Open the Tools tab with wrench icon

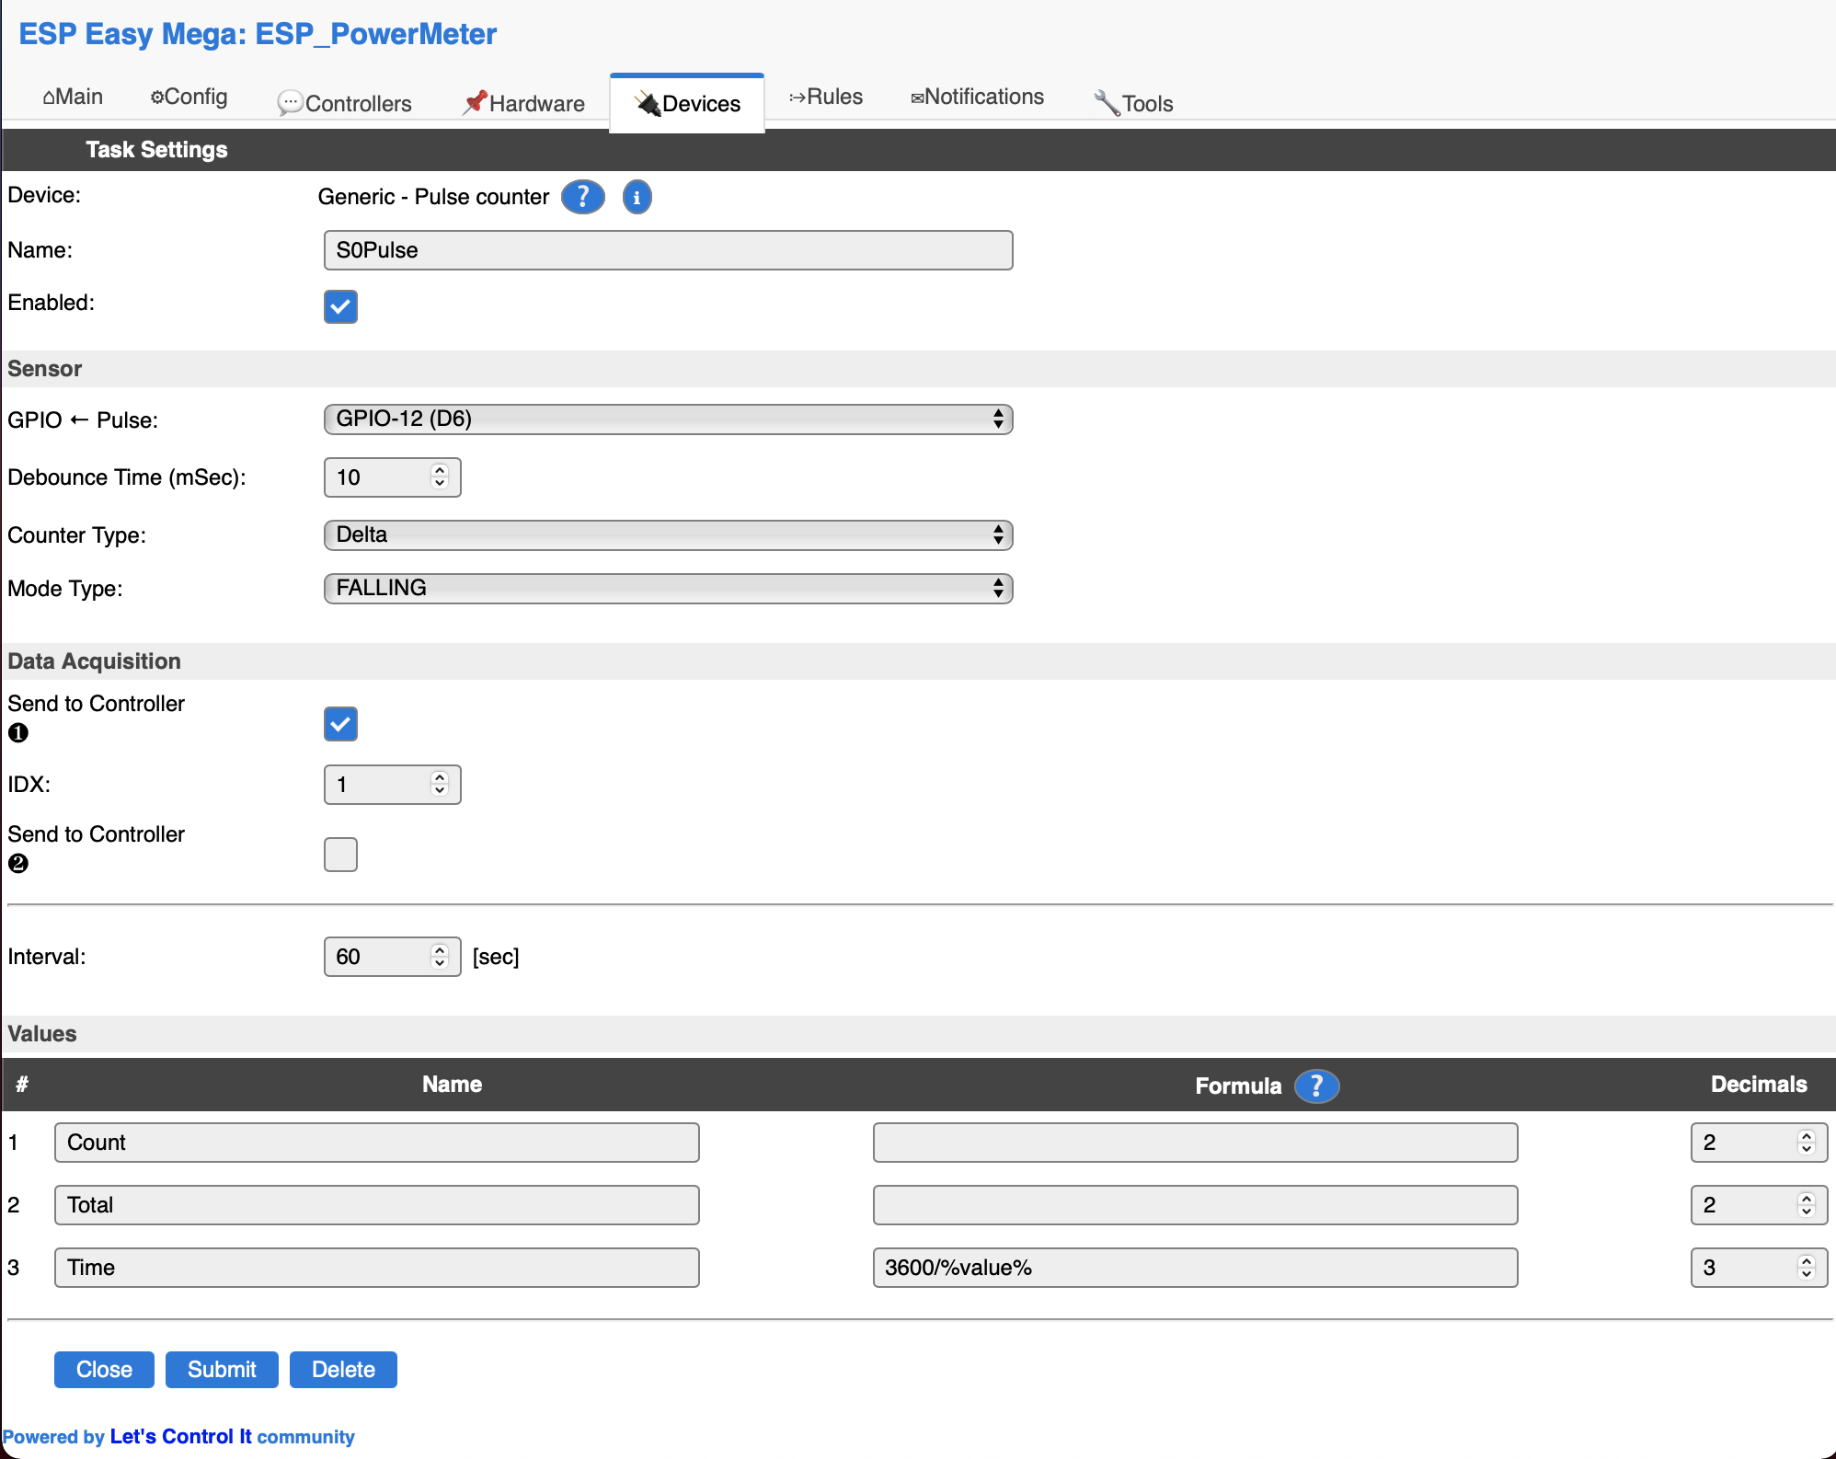pos(1133,103)
